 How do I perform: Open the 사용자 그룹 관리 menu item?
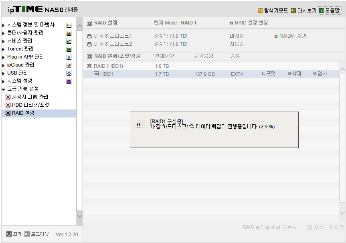tap(30, 97)
